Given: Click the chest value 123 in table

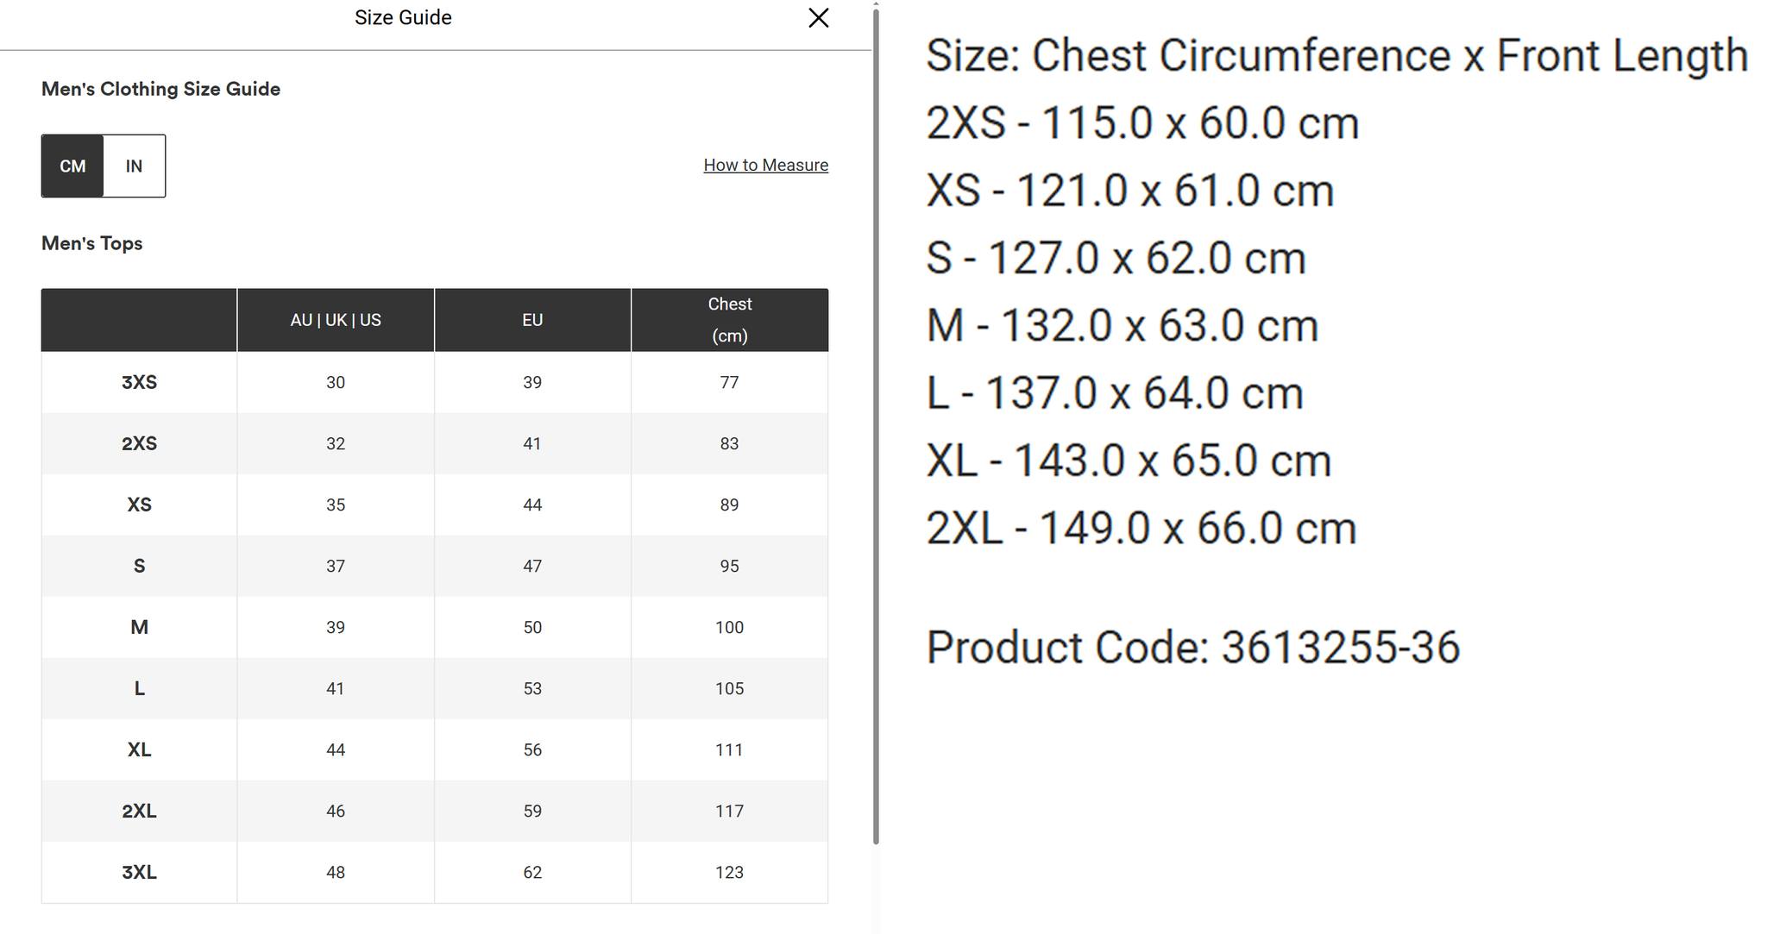Looking at the screenshot, I should pyautogui.click(x=729, y=872).
